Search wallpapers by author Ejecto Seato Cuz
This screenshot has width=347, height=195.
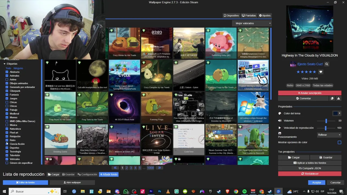click(327, 64)
